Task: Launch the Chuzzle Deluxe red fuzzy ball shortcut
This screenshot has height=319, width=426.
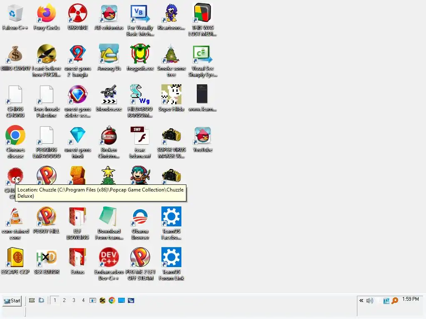Action: tap(15, 176)
